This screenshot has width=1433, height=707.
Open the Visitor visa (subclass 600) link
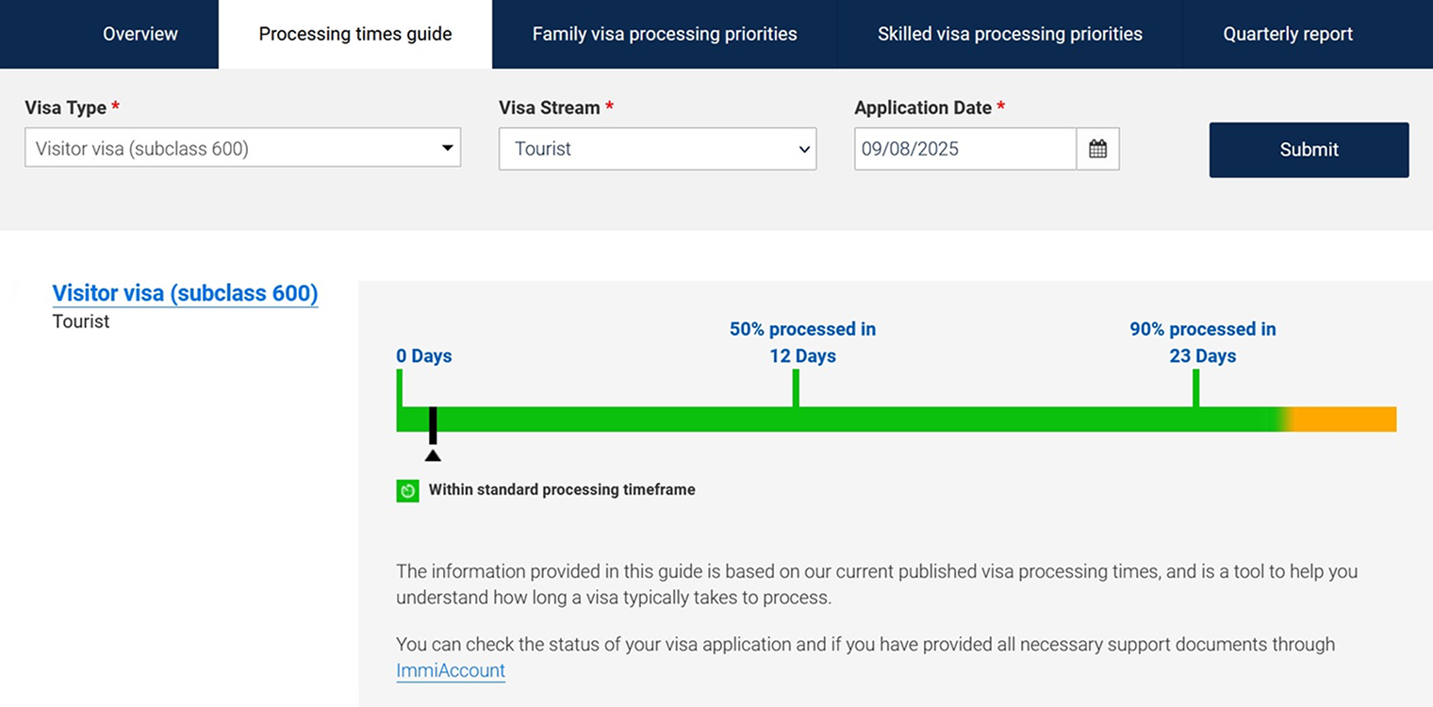pos(185,293)
